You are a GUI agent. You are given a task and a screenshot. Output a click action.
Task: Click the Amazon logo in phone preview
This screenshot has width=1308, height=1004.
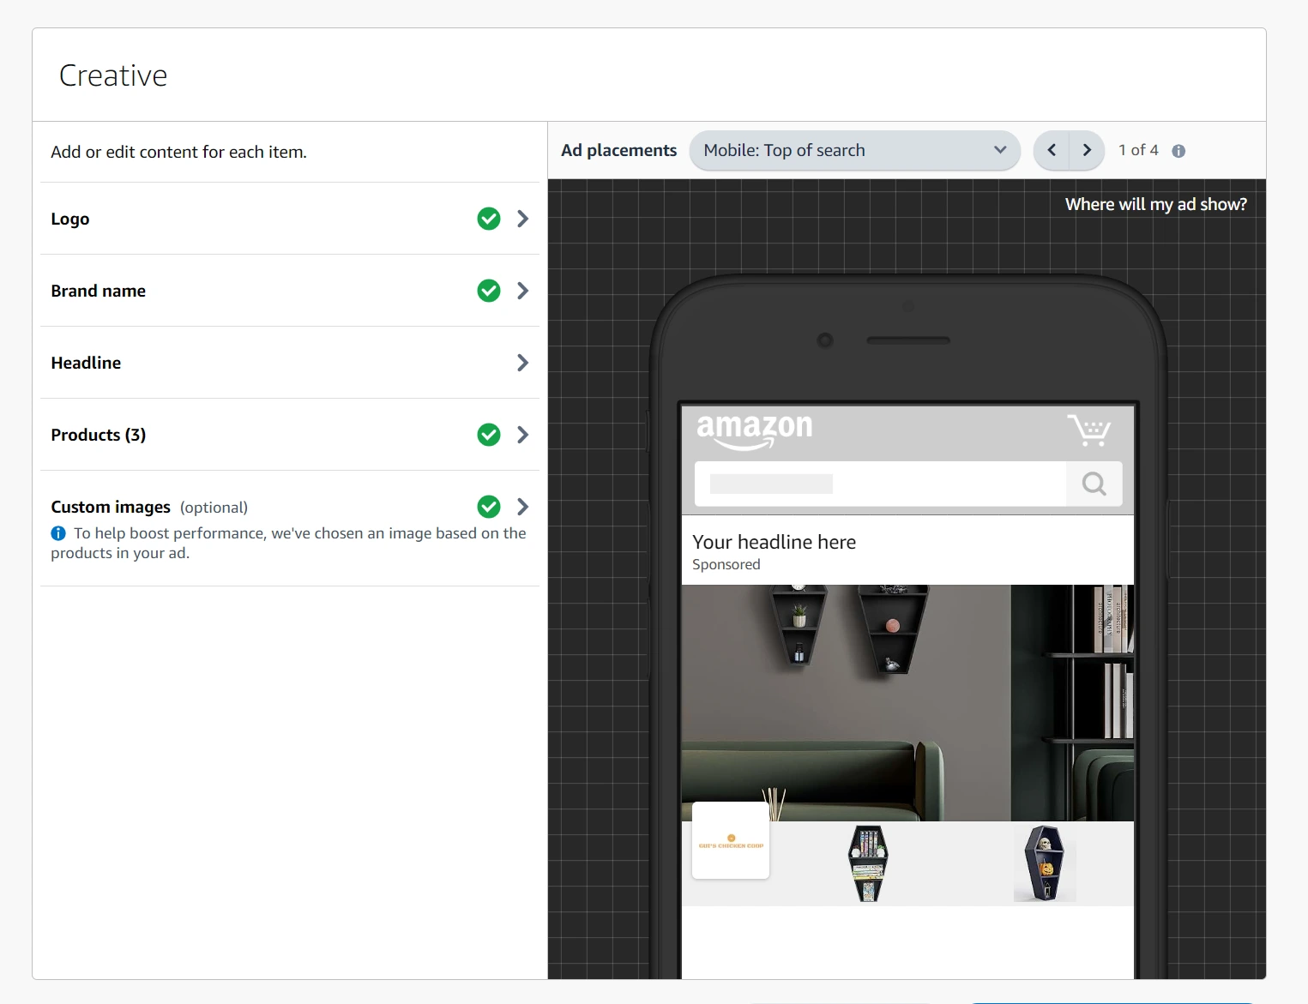click(x=754, y=430)
